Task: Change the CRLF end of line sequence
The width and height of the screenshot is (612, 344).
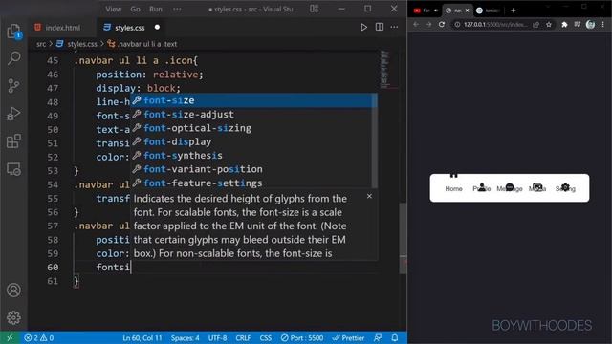Action: 243,337
